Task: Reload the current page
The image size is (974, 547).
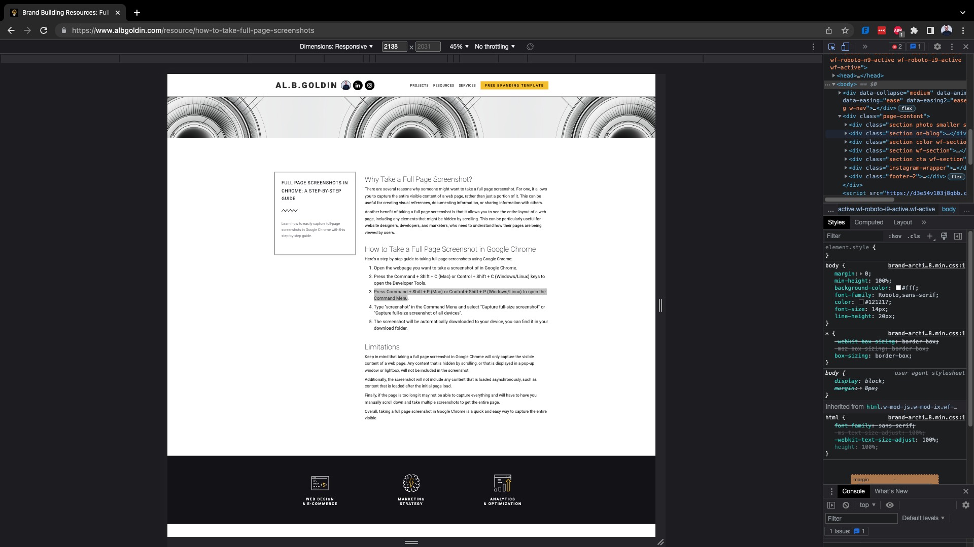Action: point(44,30)
